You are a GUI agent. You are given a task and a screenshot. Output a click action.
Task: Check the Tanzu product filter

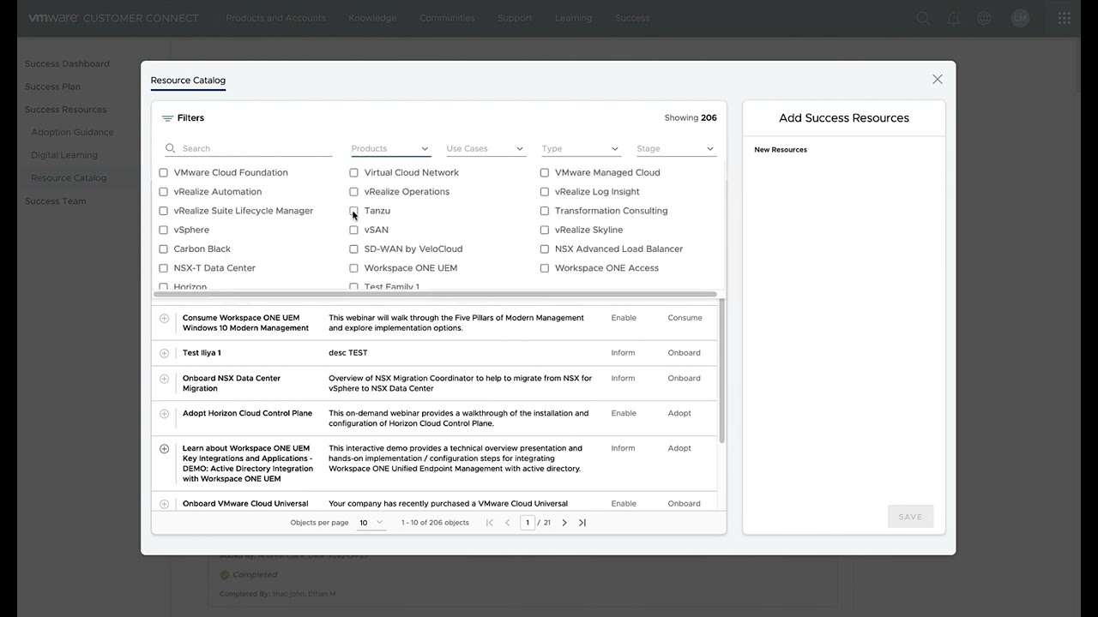click(x=353, y=211)
